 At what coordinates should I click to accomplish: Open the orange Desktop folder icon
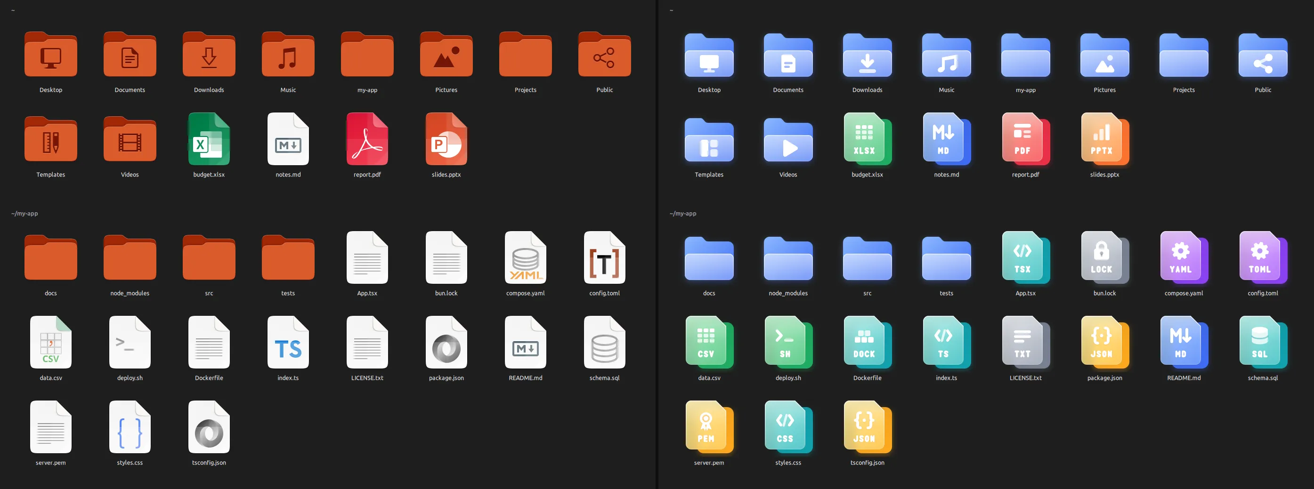tap(50, 55)
